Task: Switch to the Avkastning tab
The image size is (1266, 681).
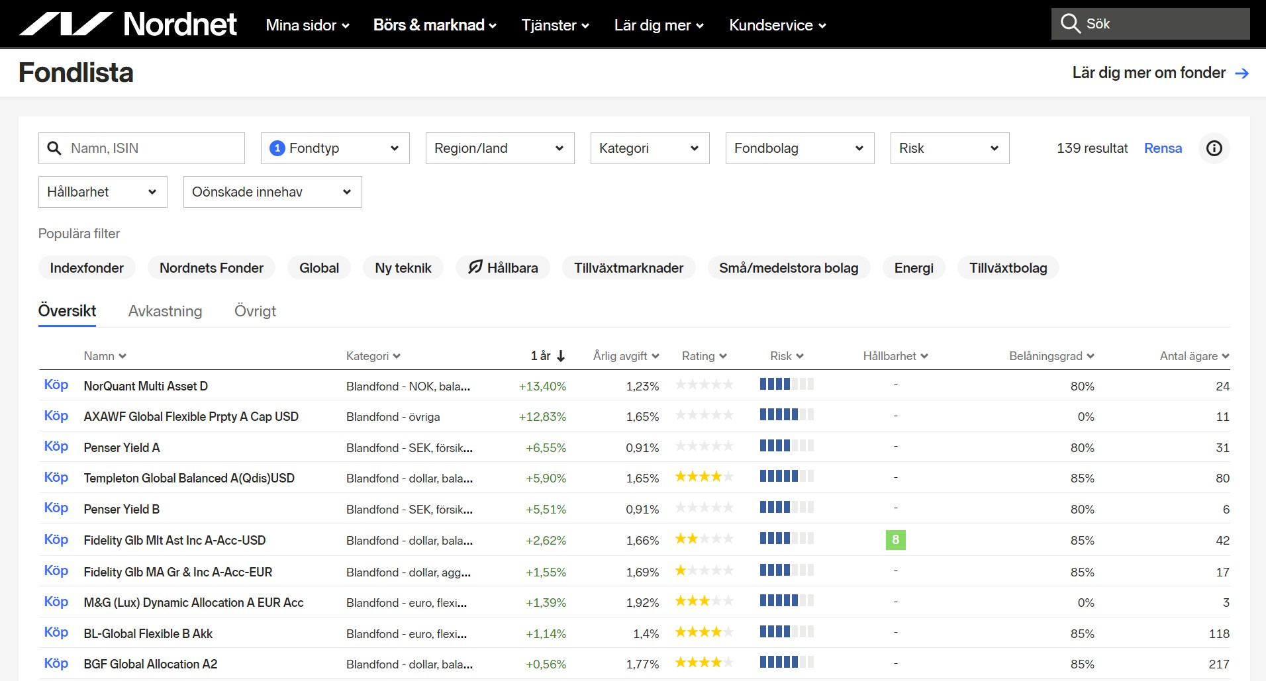Action: point(165,311)
